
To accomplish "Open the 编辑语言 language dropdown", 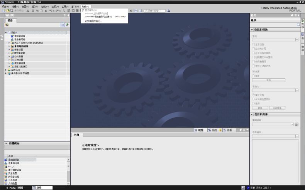I will click(292, 124).
